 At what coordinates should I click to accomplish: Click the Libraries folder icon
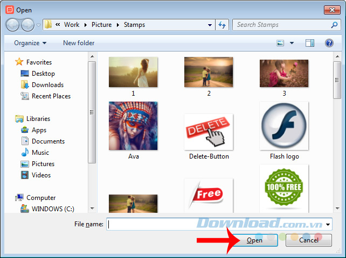(x=19, y=119)
